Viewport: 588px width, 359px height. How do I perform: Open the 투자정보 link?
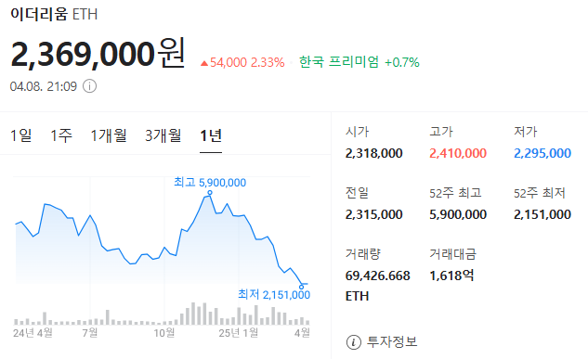pyautogui.click(x=391, y=341)
